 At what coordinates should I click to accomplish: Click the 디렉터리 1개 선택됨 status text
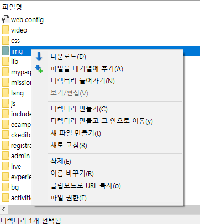click(x=31, y=221)
